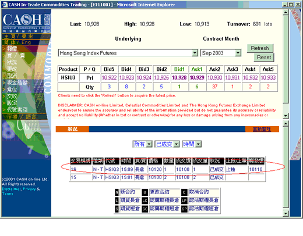Image resolution: width=303 pixels, height=236 pixels.
Task: Switch language with the Eng link
Action: 26,42
